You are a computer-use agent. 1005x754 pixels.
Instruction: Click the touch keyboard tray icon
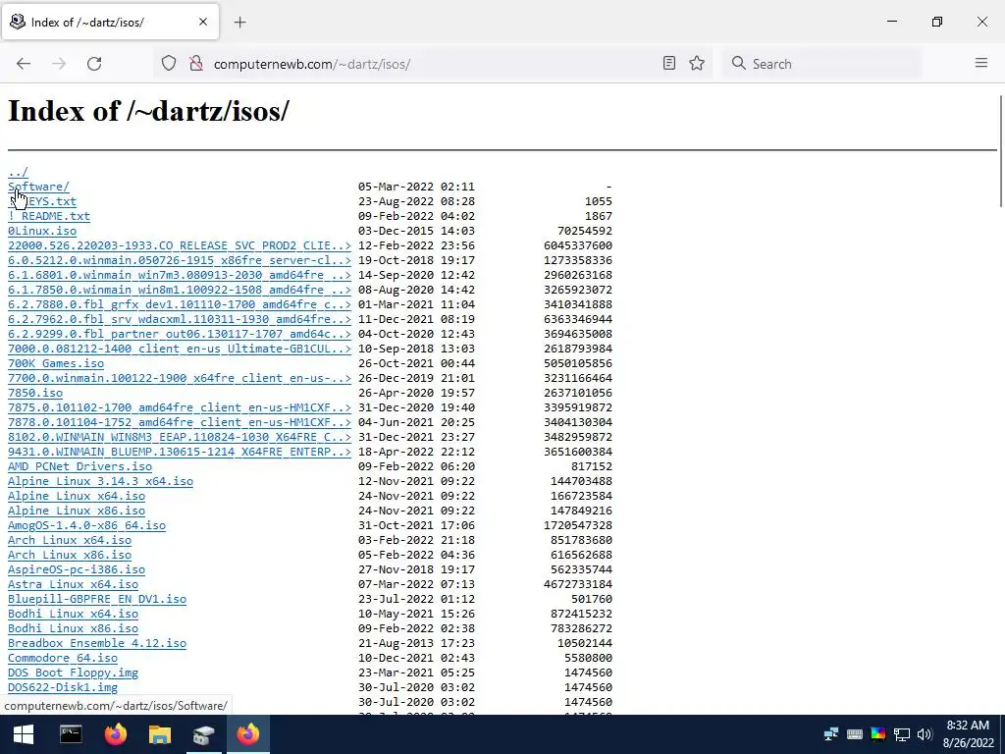855,734
